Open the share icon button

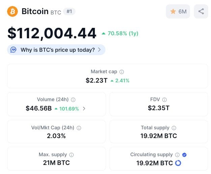(201, 11)
